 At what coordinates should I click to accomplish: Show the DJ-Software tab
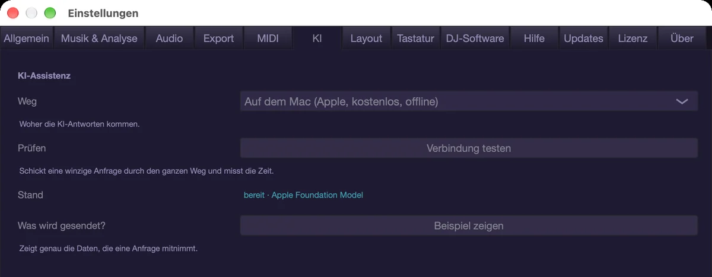(475, 38)
